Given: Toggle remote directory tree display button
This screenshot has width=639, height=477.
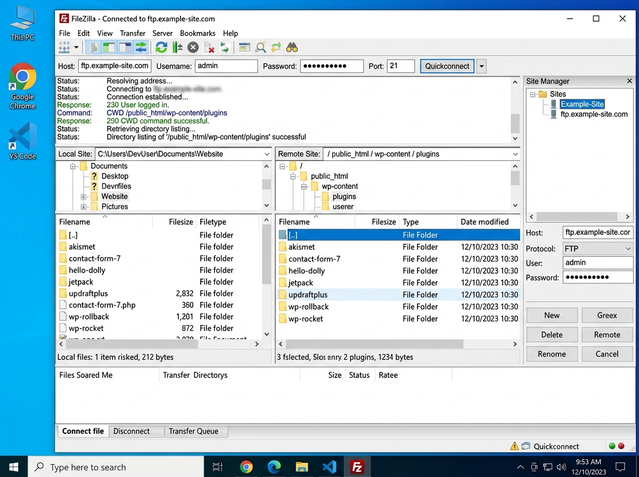Looking at the screenshot, I should 125,47.
